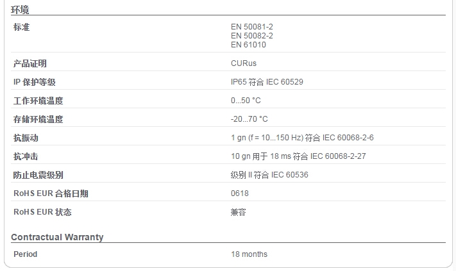Click the EN 61010 standard value
Viewport: 456px width, 271px height.
[x=248, y=45]
